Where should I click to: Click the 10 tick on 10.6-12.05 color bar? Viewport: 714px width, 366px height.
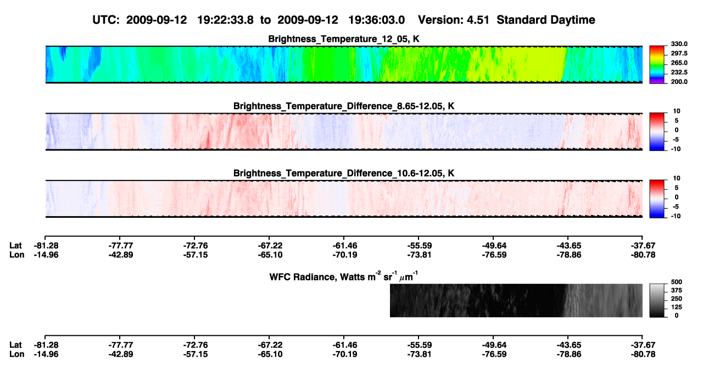point(676,178)
